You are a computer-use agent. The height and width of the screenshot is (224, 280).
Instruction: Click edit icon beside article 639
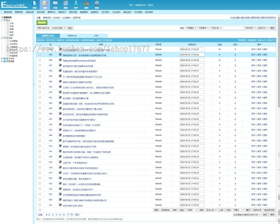pos(60,162)
